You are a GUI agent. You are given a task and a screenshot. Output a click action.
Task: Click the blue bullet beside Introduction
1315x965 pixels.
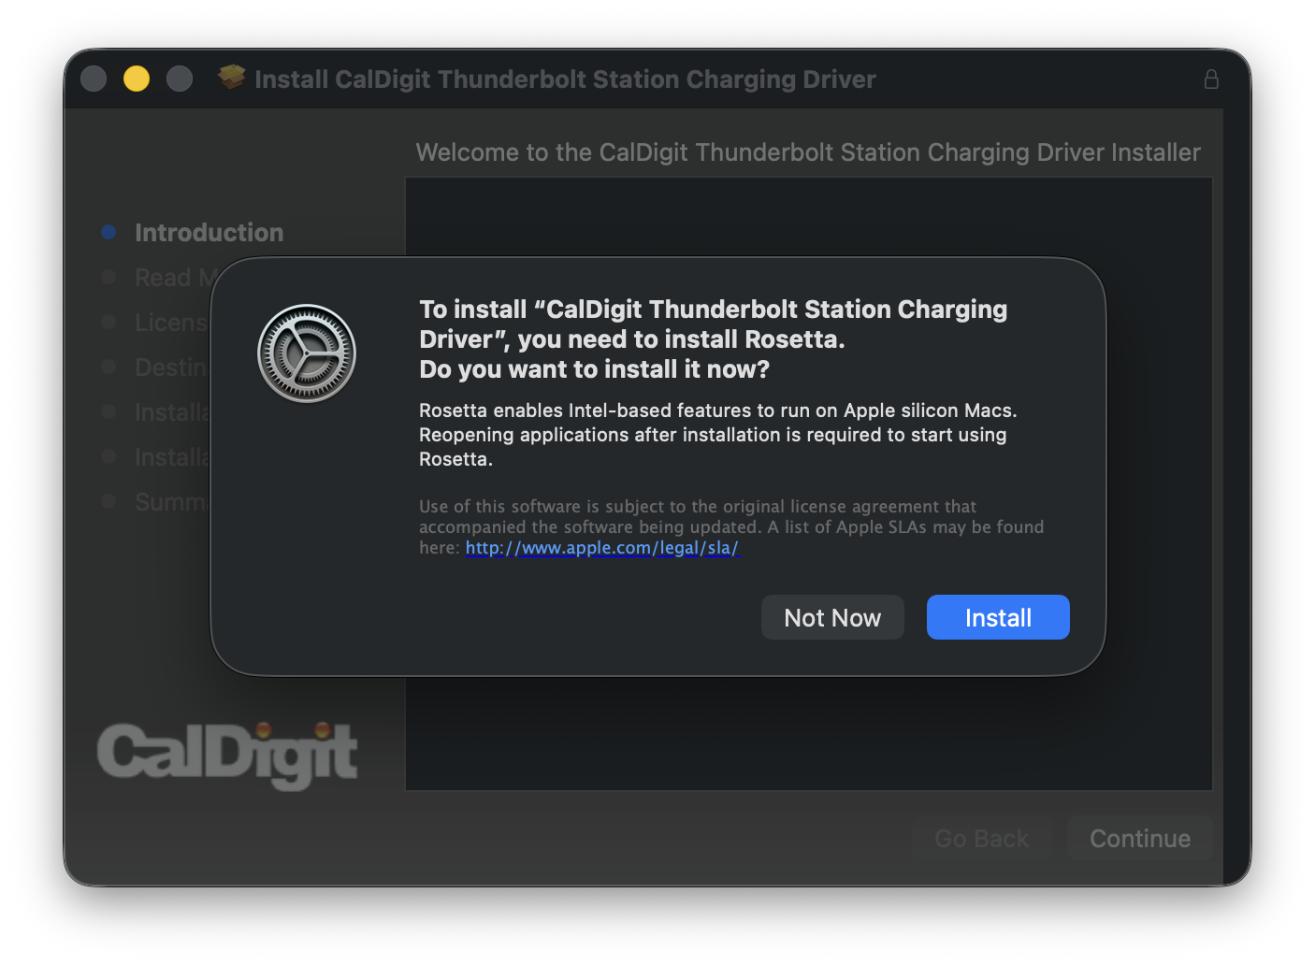tap(108, 232)
